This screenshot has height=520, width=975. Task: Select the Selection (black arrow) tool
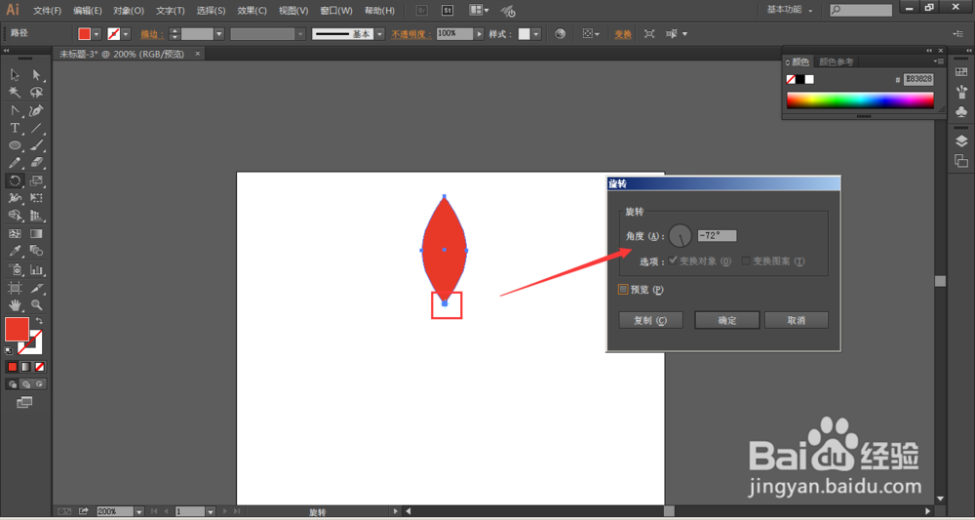pyautogui.click(x=15, y=75)
